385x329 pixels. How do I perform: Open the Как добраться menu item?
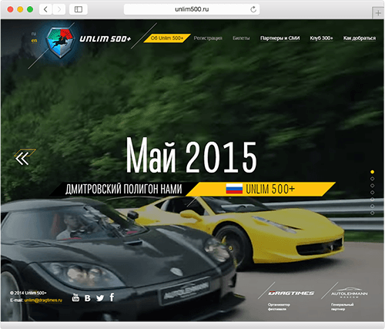(x=360, y=39)
